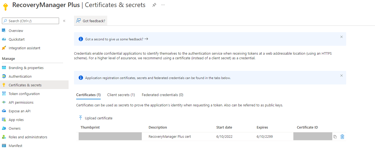
Task: Delete the RecoveryManager Plus cert
Action: coord(342,137)
